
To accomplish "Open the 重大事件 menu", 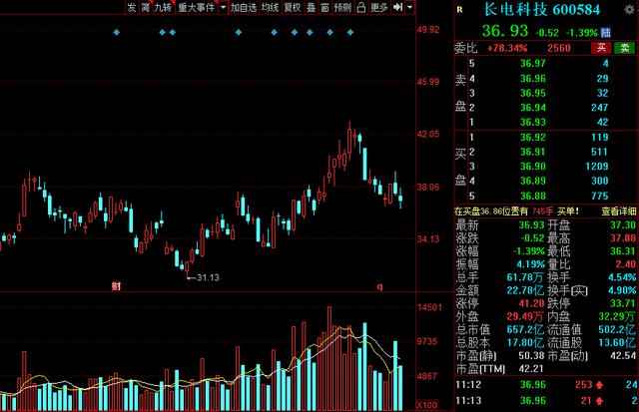I will click(197, 7).
